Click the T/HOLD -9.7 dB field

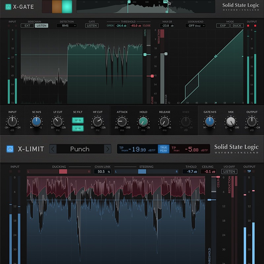tap(190, 172)
